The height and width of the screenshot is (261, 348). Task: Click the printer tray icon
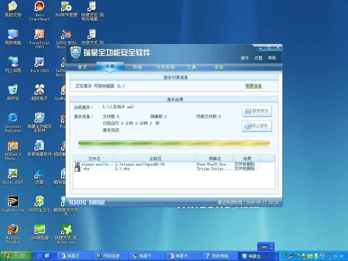coord(303,256)
